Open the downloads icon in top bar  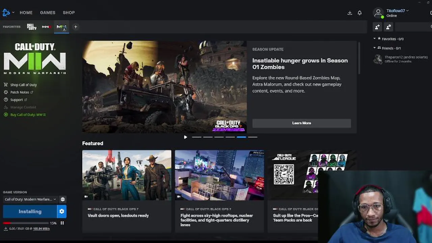tap(350, 13)
